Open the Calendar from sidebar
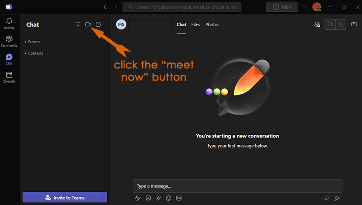362x205 pixels. pos(9,77)
